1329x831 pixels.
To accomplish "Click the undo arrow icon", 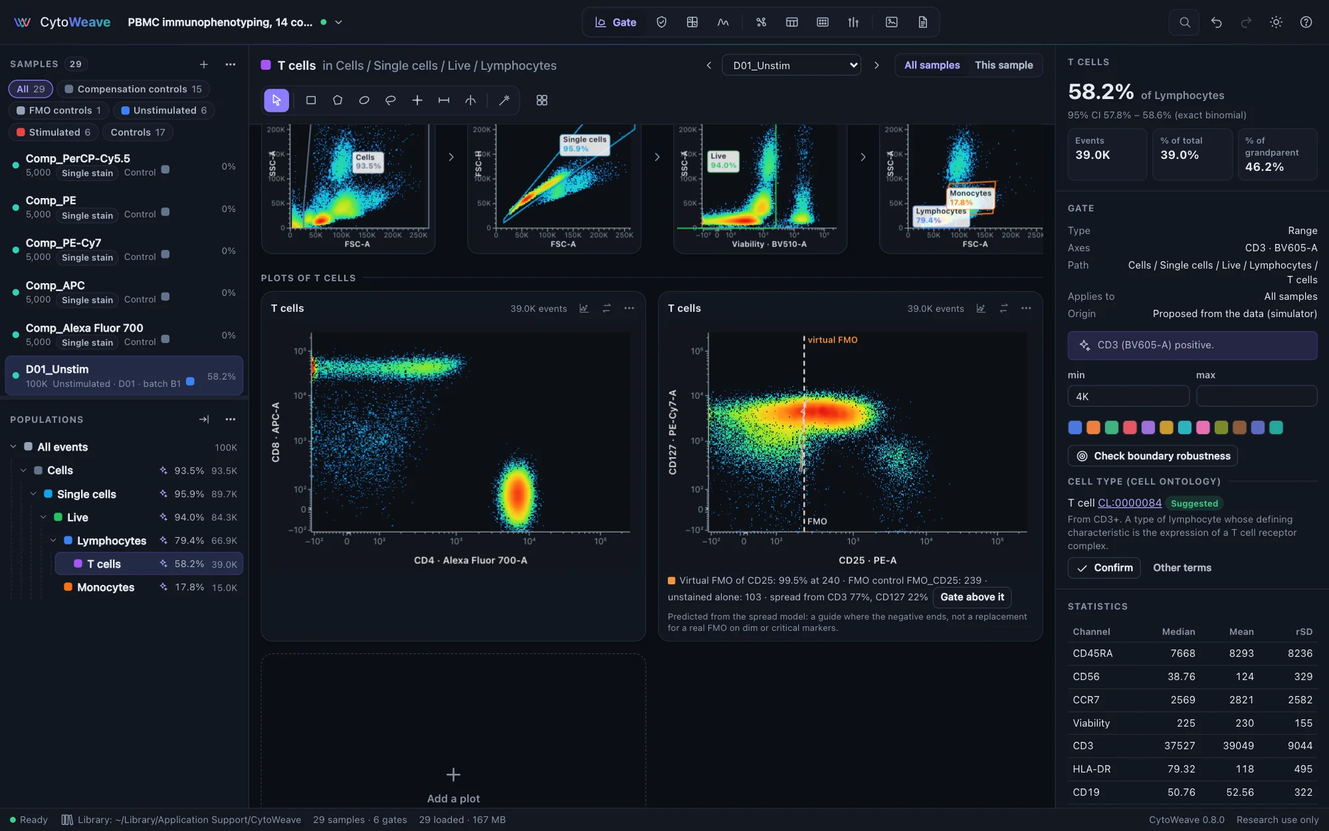I will pos(1216,22).
